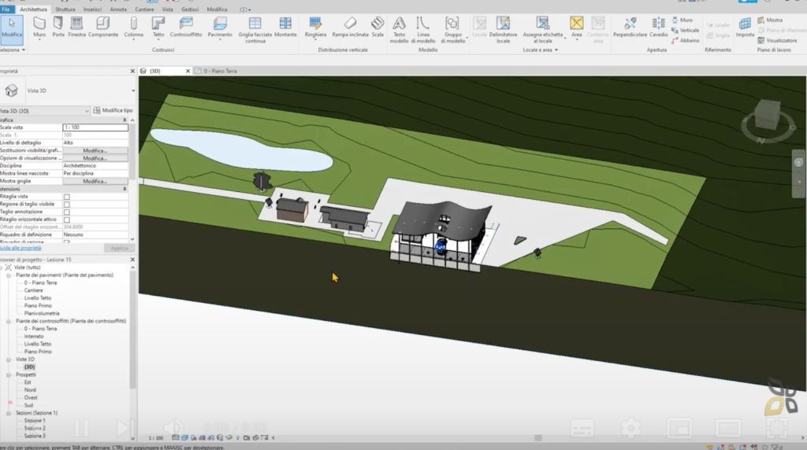This screenshot has width=807, height=450.
Task: Open the Guida alle proprietà link
Action: (x=20, y=248)
